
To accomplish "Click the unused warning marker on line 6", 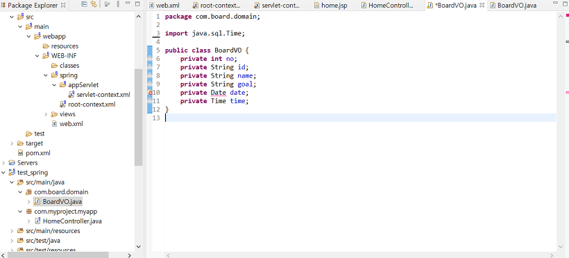I will pyautogui.click(x=150, y=59).
